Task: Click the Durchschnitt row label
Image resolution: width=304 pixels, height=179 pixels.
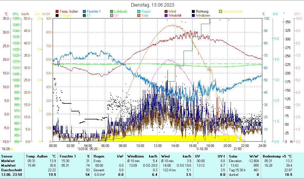Action: (x=11, y=170)
